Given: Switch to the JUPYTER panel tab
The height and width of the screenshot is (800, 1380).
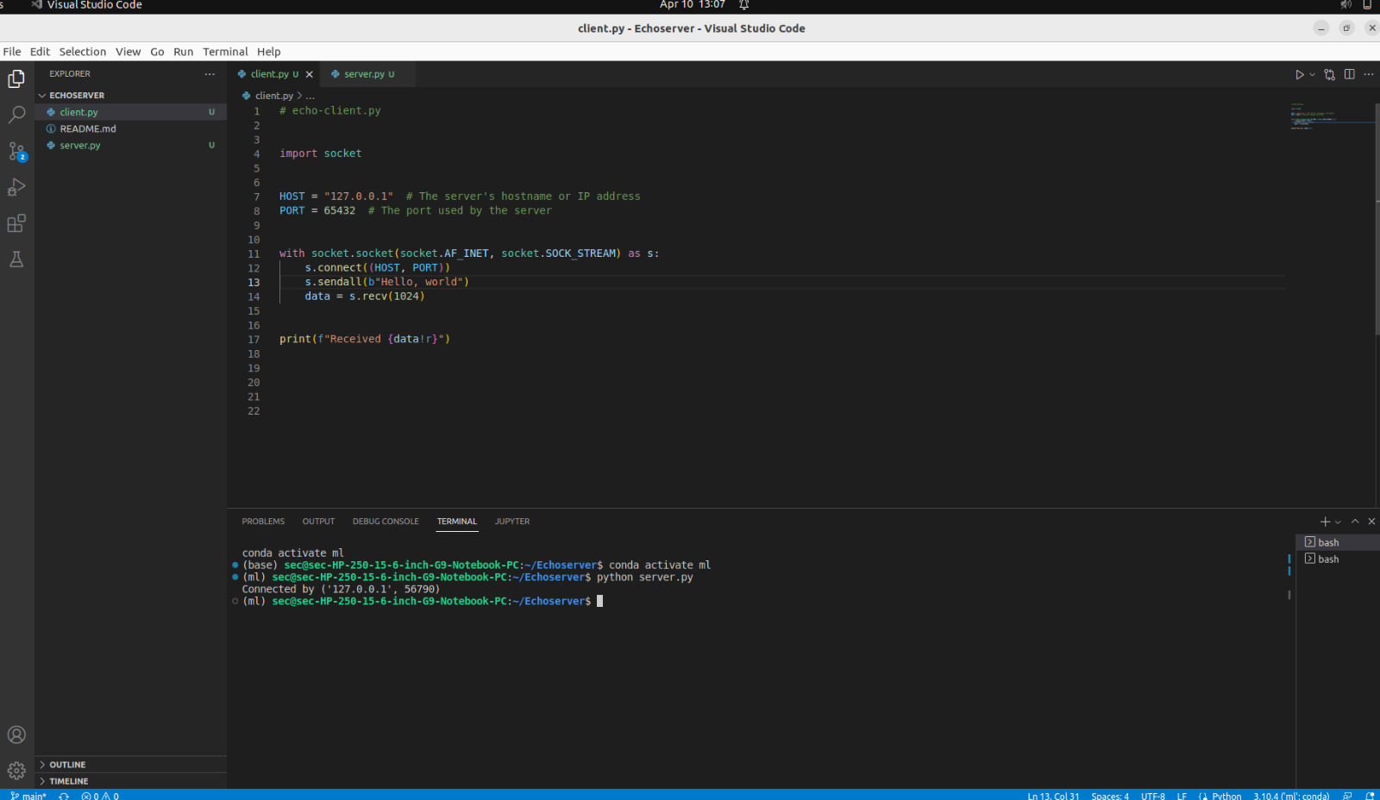Looking at the screenshot, I should 512,521.
